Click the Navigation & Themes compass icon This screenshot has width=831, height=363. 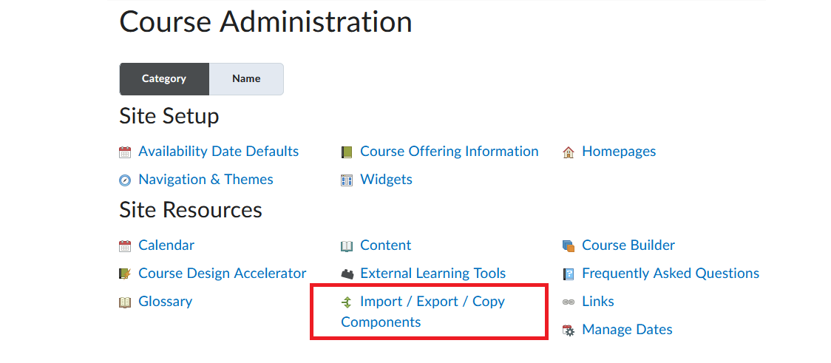point(124,180)
